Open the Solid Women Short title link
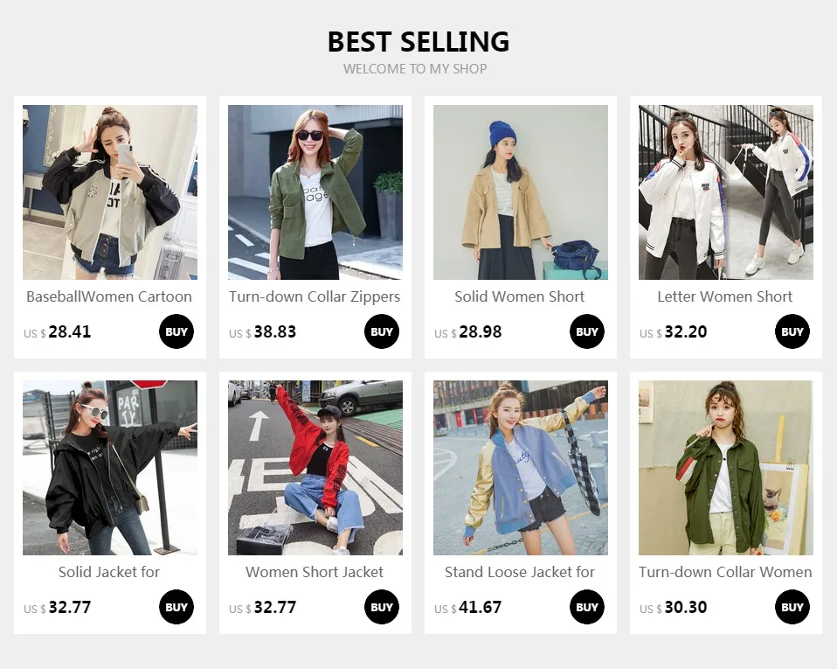This screenshot has width=837, height=669. tap(519, 296)
